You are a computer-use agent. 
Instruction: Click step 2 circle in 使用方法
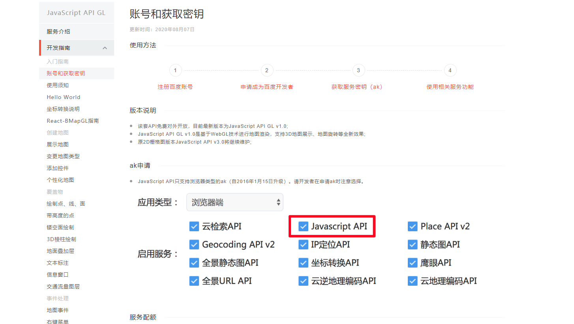pyautogui.click(x=267, y=71)
